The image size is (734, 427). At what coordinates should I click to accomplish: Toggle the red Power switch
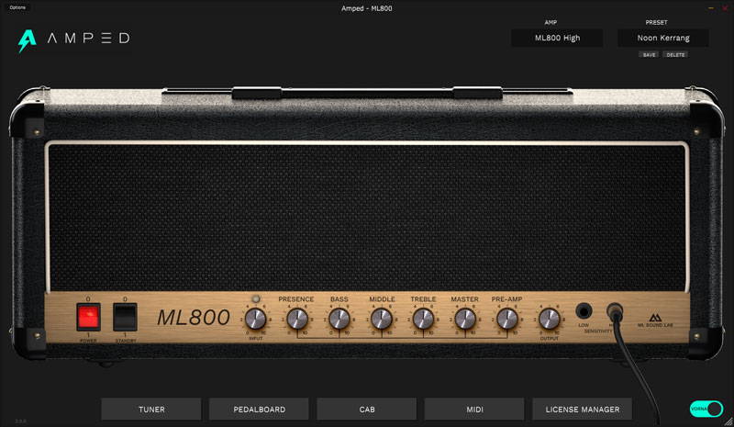coord(88,317)
